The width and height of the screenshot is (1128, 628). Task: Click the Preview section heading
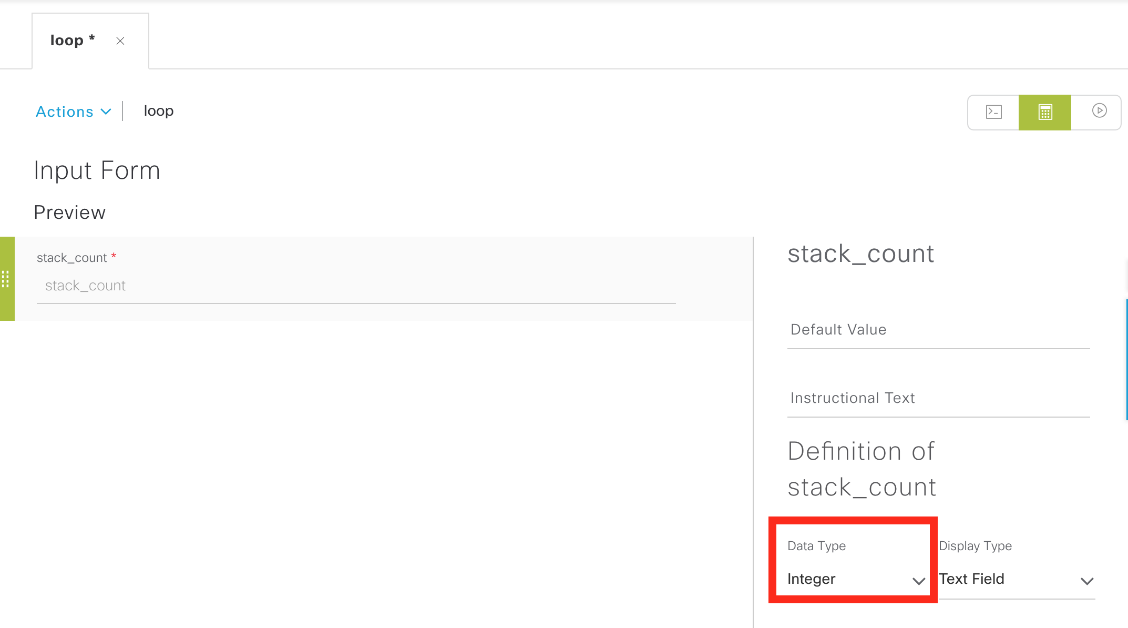point(70,212)
